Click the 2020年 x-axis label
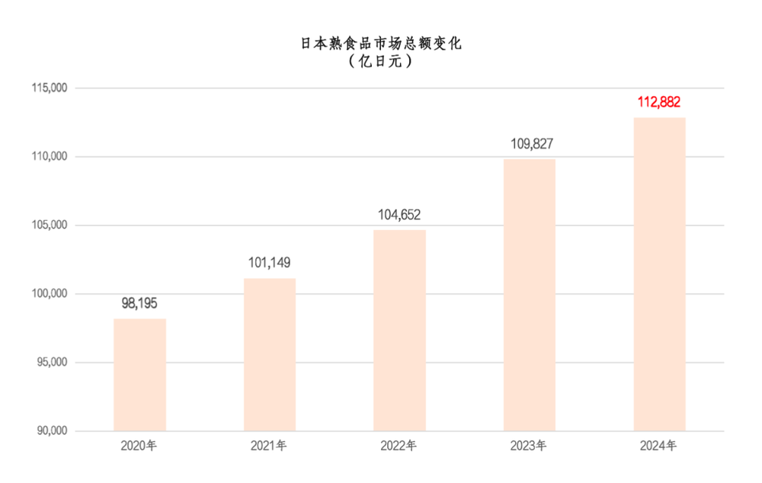This screenshot has width=762, height=483. pos(139,446)
